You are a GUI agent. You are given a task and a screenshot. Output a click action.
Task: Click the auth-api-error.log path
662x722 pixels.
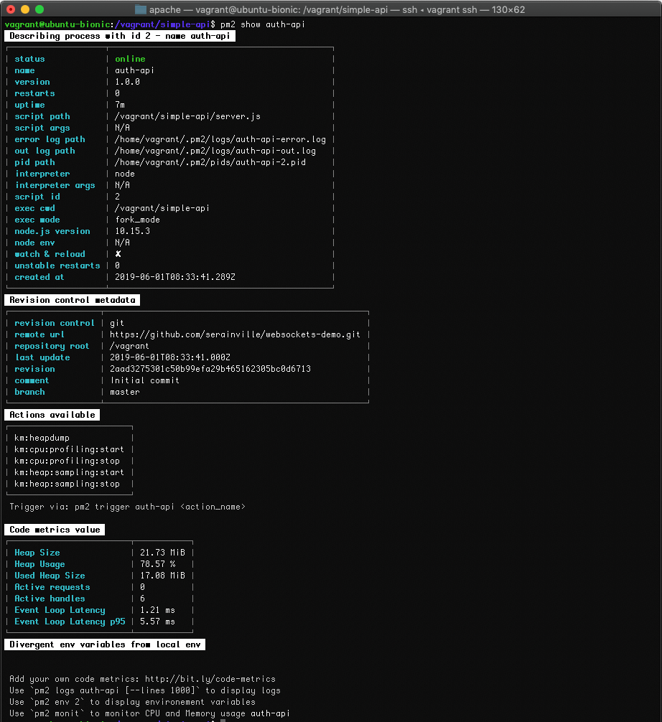point(220,139)
